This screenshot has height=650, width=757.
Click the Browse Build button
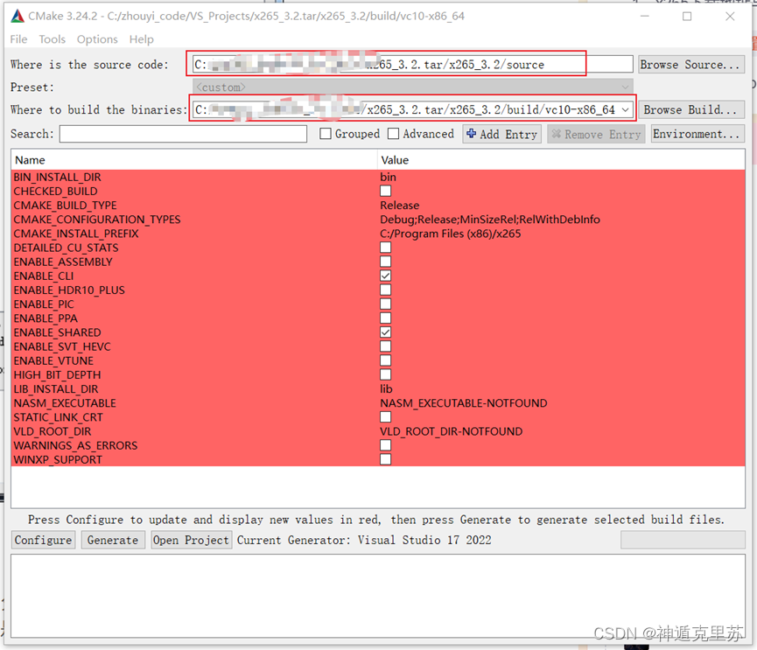pyautogui.click(x=690, y=109)
